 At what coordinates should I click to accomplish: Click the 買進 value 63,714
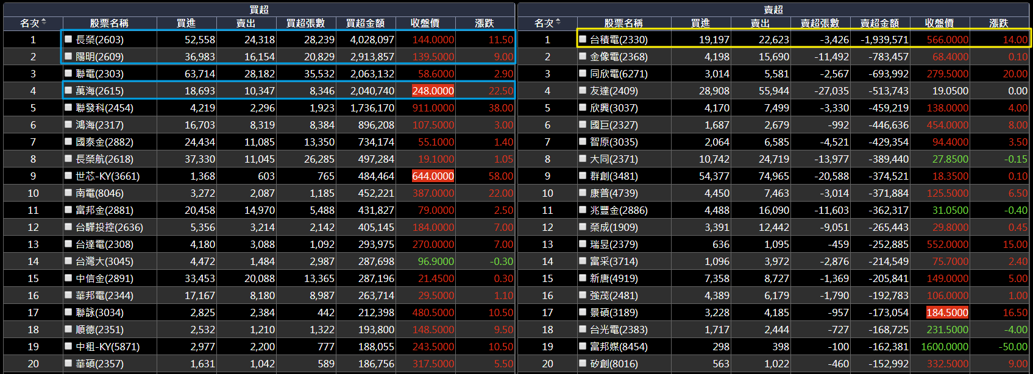tap(200, 74)
